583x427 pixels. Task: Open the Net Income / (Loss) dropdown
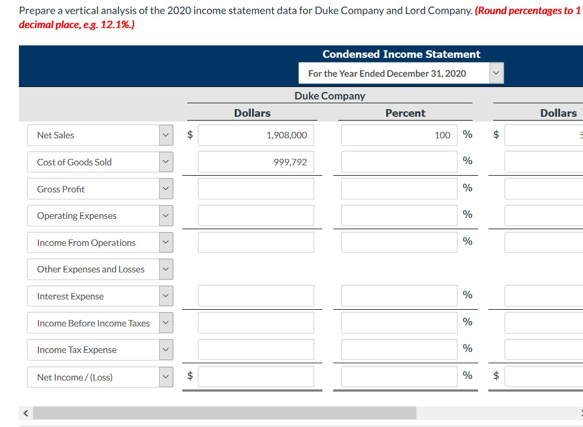(165, 377)
